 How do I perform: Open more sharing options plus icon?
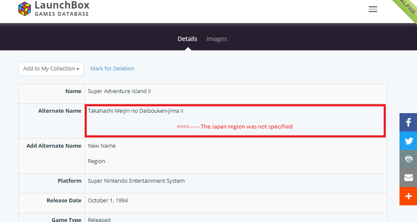(x=408, y=196)
